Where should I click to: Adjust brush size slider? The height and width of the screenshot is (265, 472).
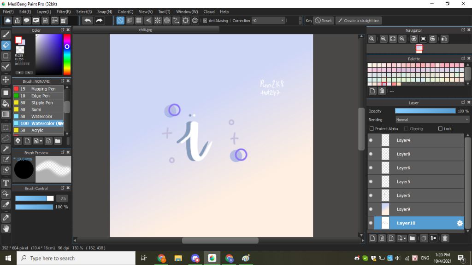(34, 198)
